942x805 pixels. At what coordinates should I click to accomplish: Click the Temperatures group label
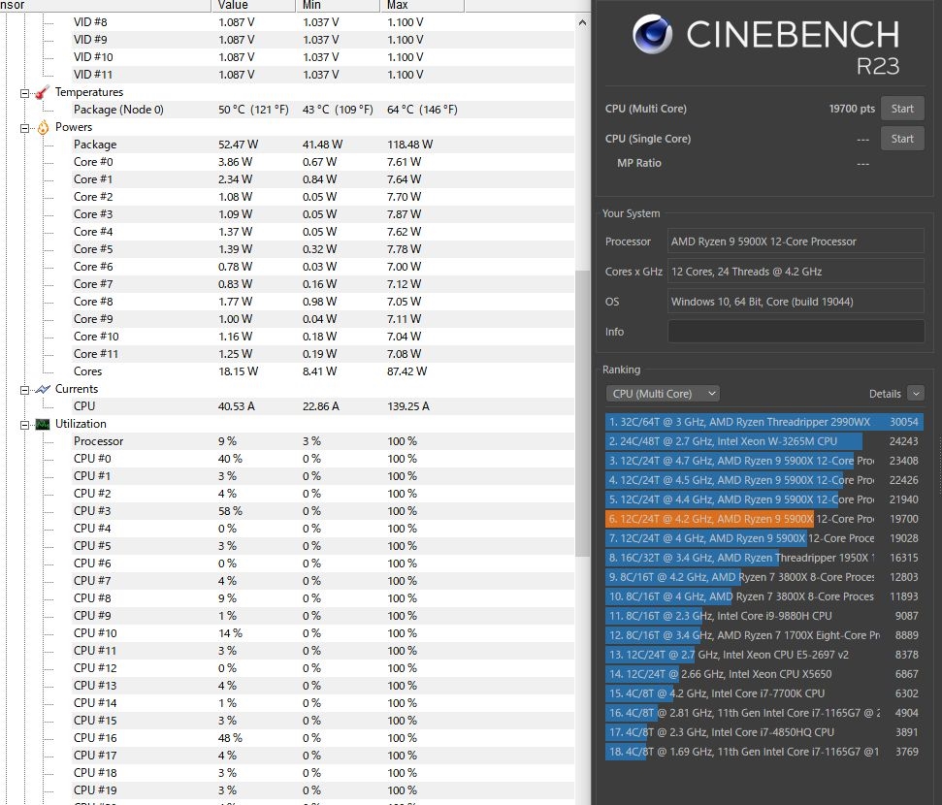[89, 92]
